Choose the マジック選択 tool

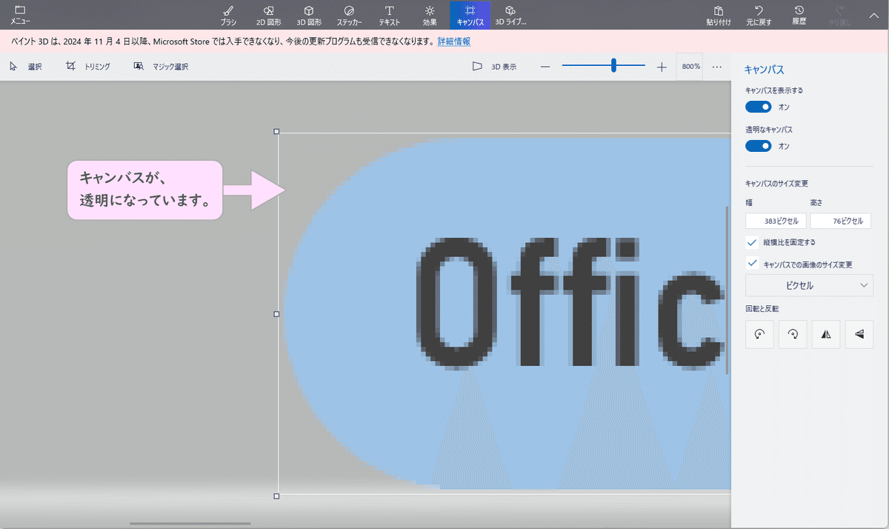[161, 67]
